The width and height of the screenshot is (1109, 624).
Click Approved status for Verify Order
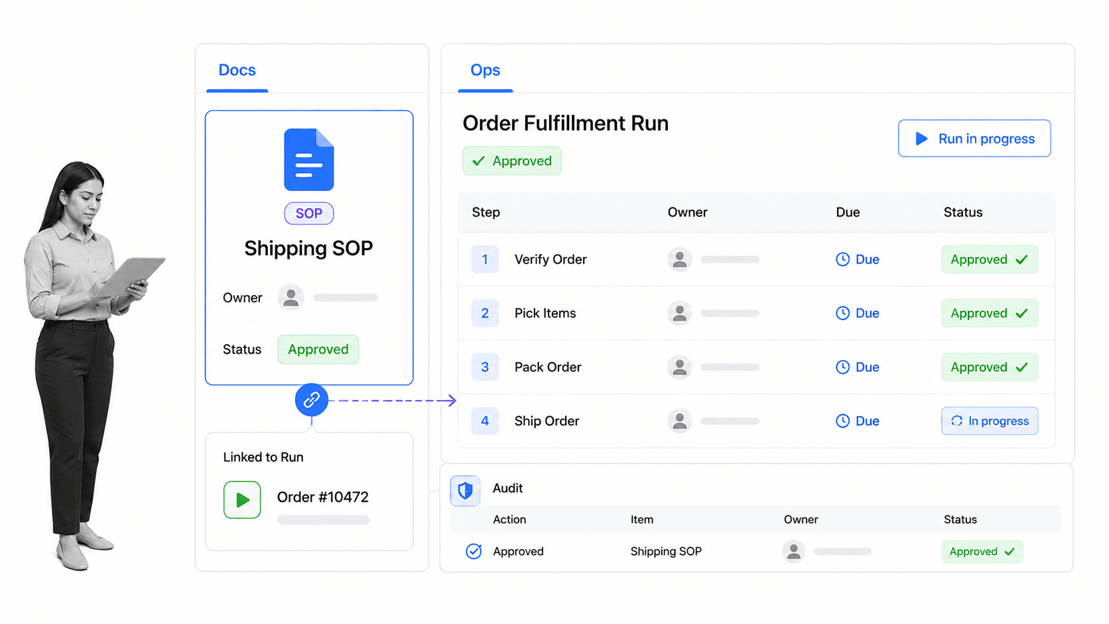[x=990, y=259]
